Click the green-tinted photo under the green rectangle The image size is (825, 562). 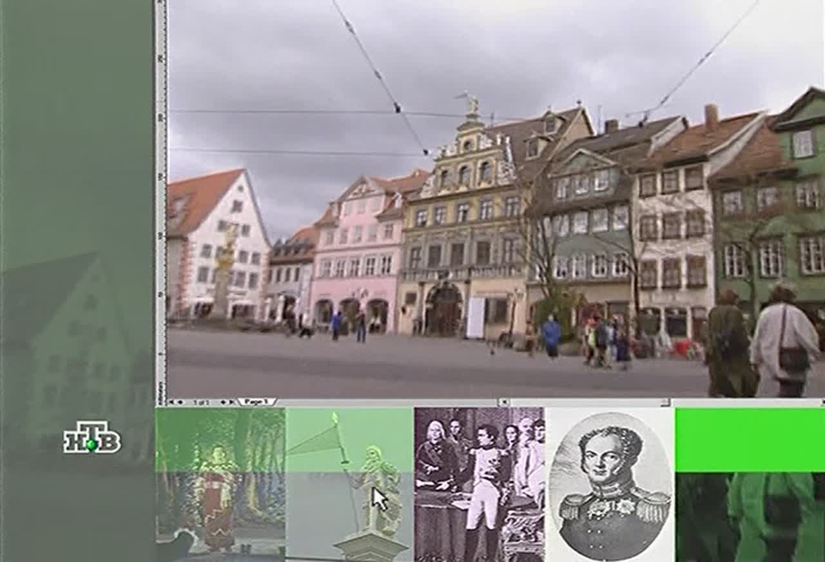pyautogui.click(x=750, y=517)
